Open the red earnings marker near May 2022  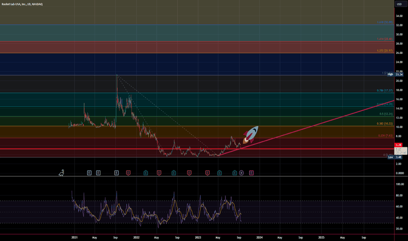159,173
